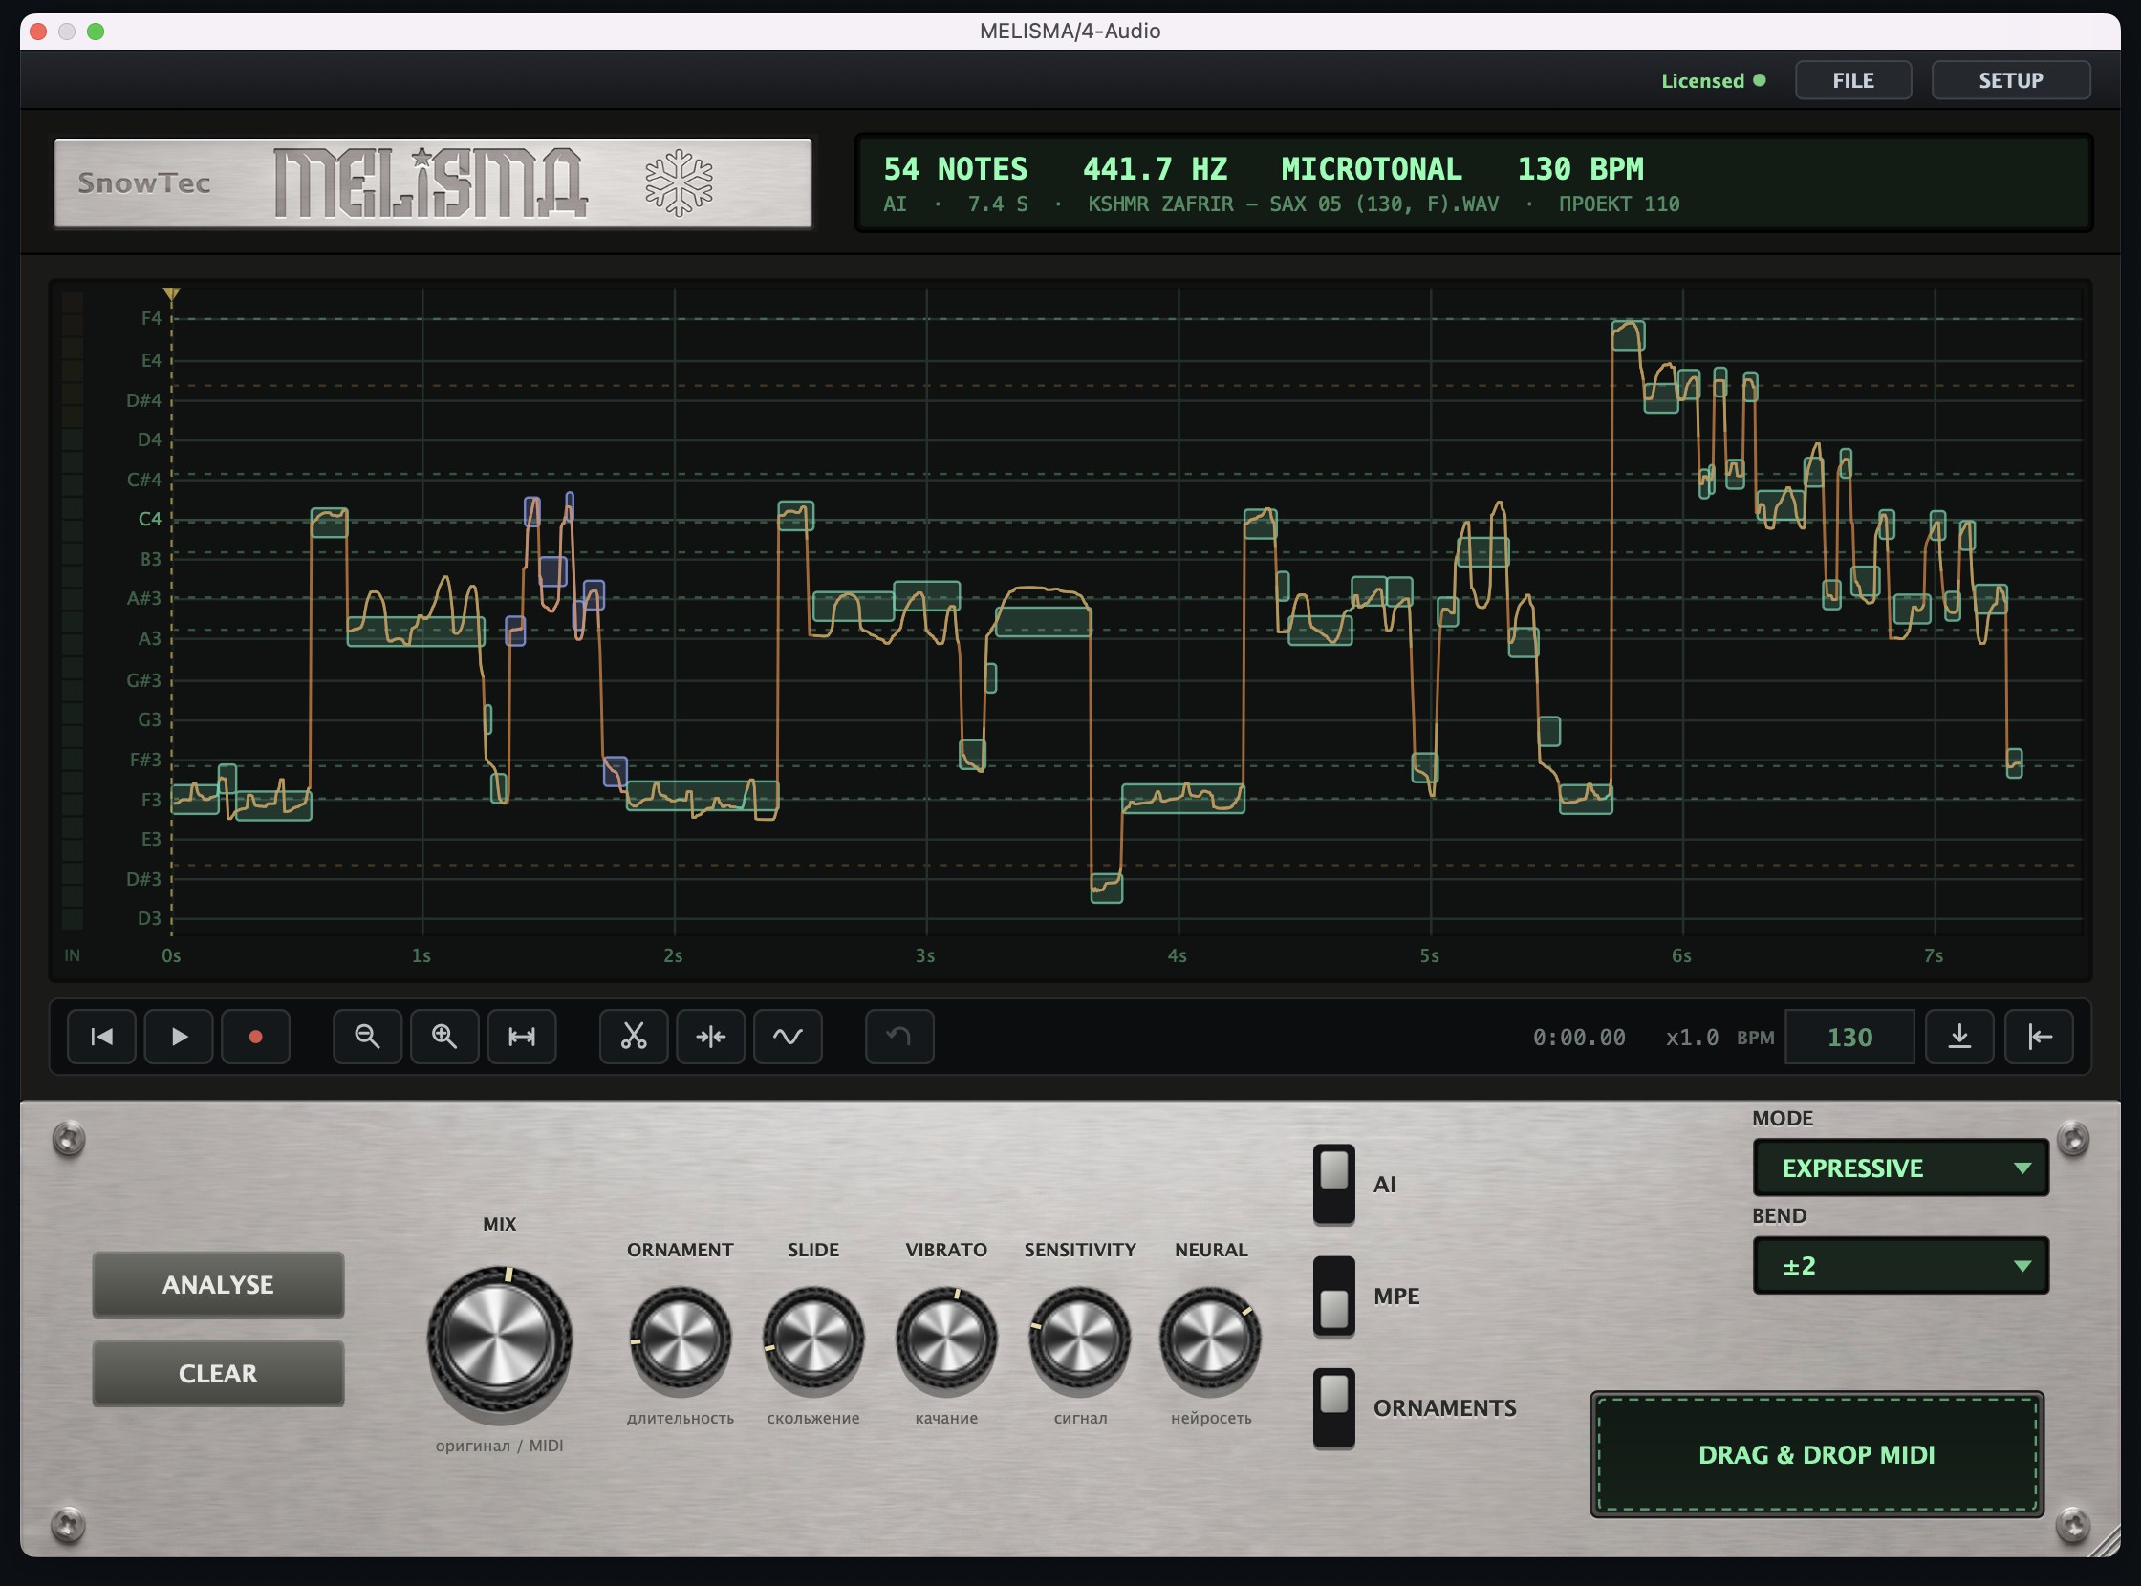Click the F4 pitch label
The width and height of the screenshot is (2141, 1586).
[151, 318]
